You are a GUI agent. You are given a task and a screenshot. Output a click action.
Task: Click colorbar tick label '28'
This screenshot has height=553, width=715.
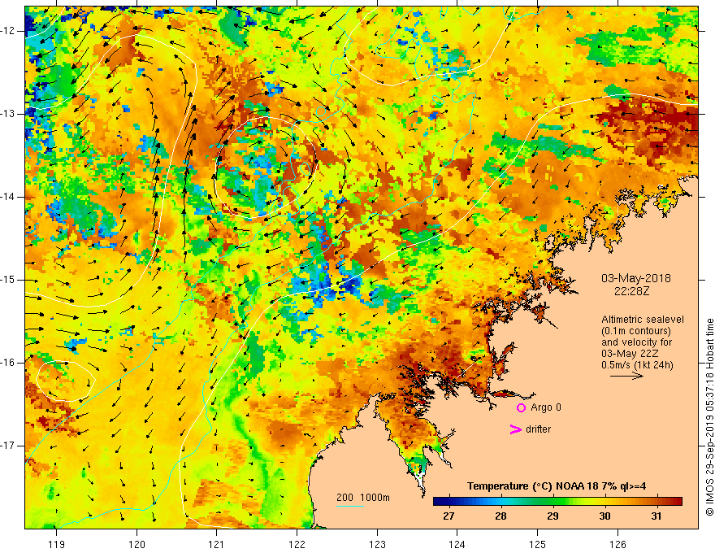(x=500, y=516)
